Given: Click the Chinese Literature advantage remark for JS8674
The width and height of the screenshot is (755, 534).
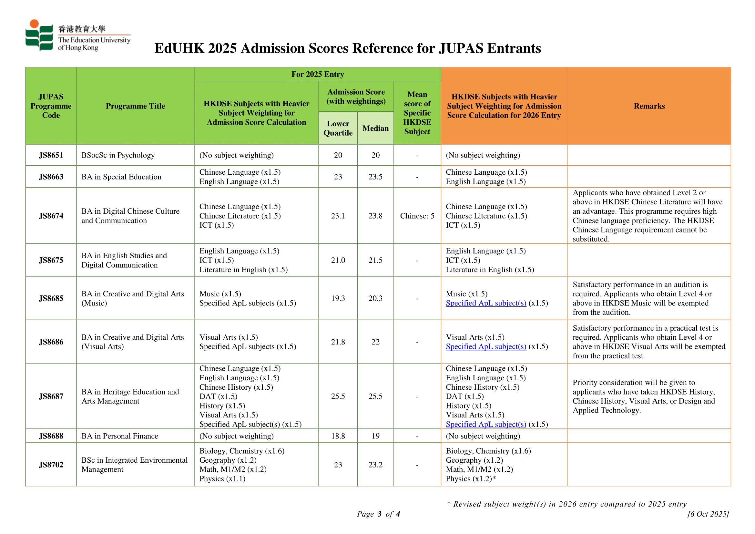Looking at the screenshot, I should pyautogui.click(x=648, y=216).
